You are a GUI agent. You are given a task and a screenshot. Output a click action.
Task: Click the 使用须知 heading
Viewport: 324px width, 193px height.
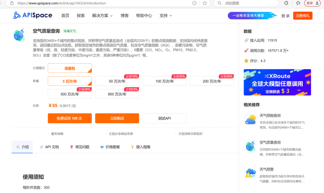coord(33,177)
